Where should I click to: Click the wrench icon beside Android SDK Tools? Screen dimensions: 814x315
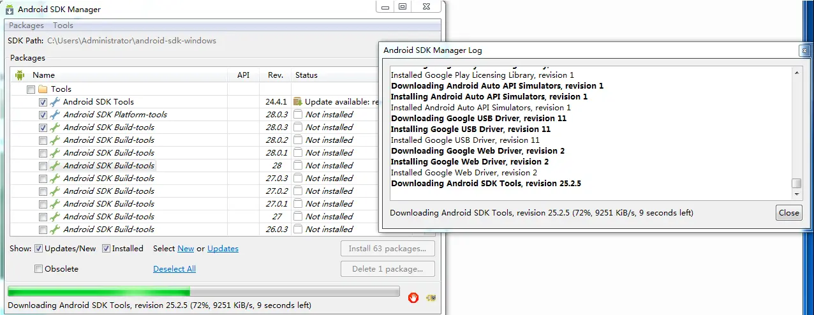pyautogui.click(x=55, y=102)
